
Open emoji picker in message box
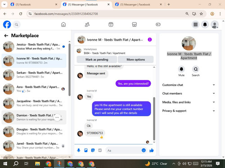[144, 150]
